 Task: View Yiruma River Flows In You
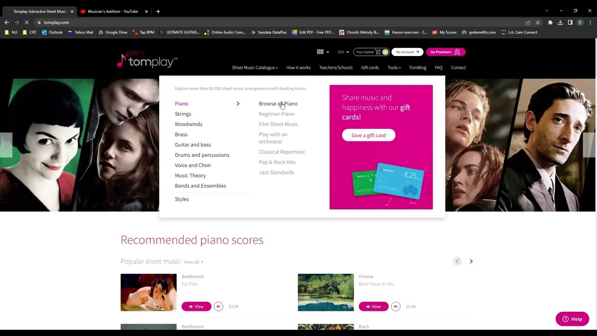(374, 307)
